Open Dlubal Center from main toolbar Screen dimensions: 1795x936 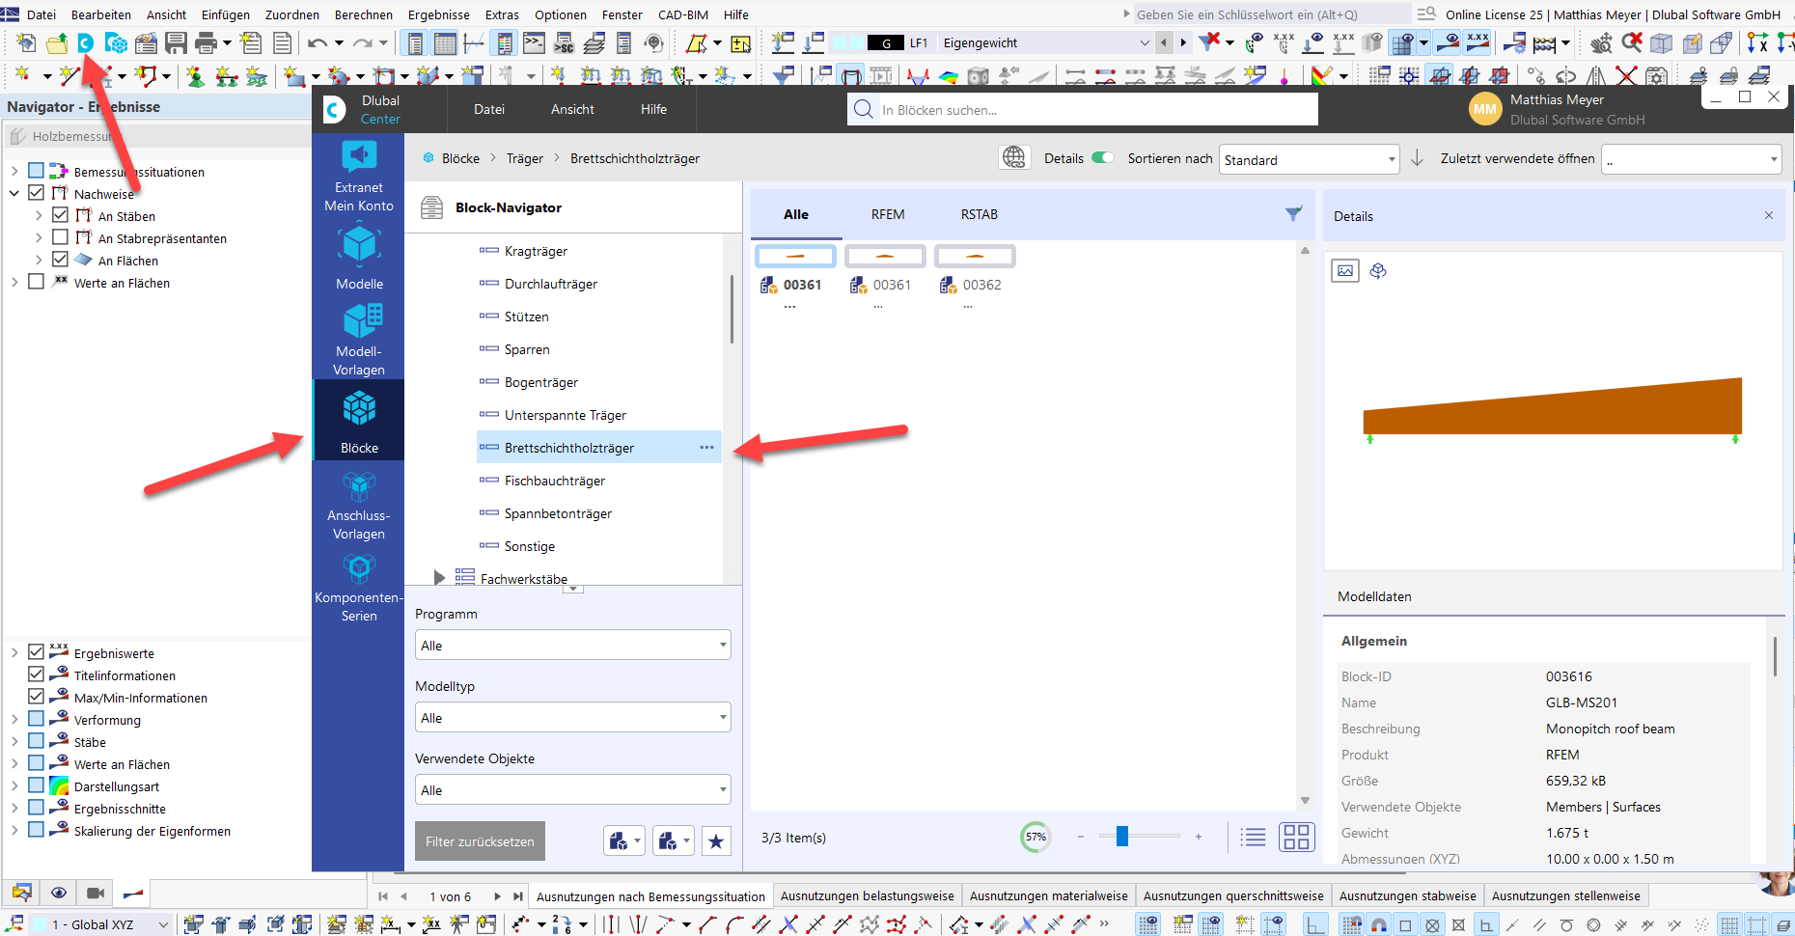[x=86, y=43]
